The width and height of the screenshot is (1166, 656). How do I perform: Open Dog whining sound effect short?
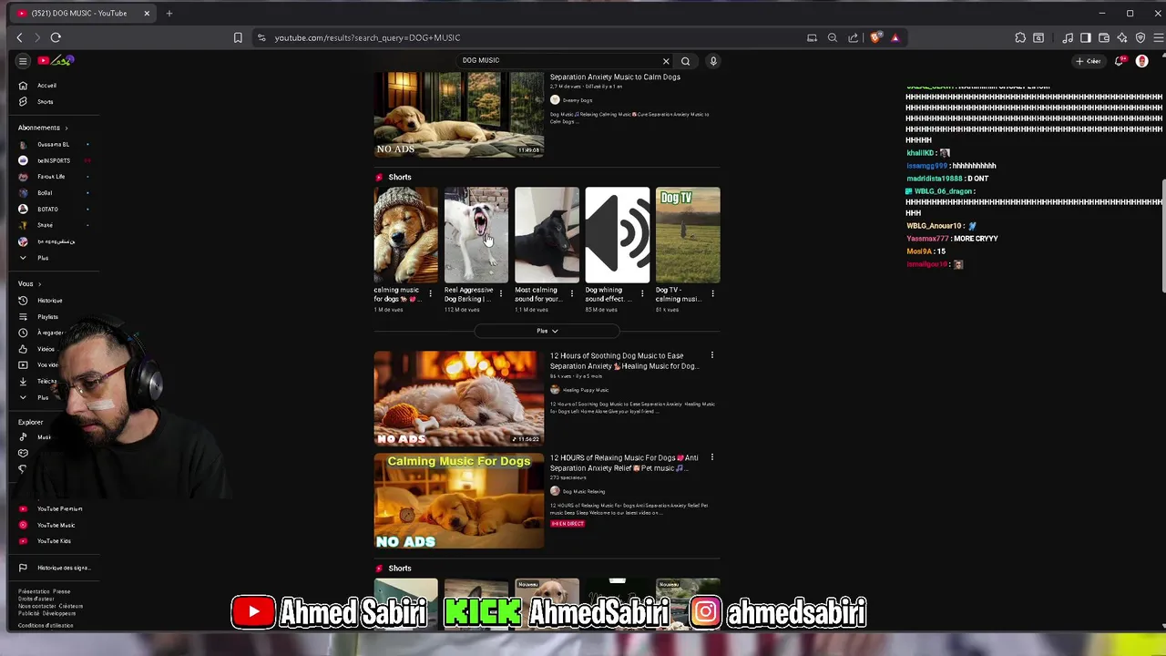(x=617, y=235)
